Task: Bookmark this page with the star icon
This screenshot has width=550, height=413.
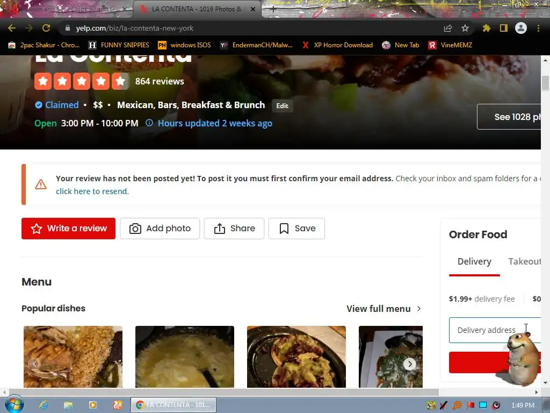Action: [x=465, y=28]
